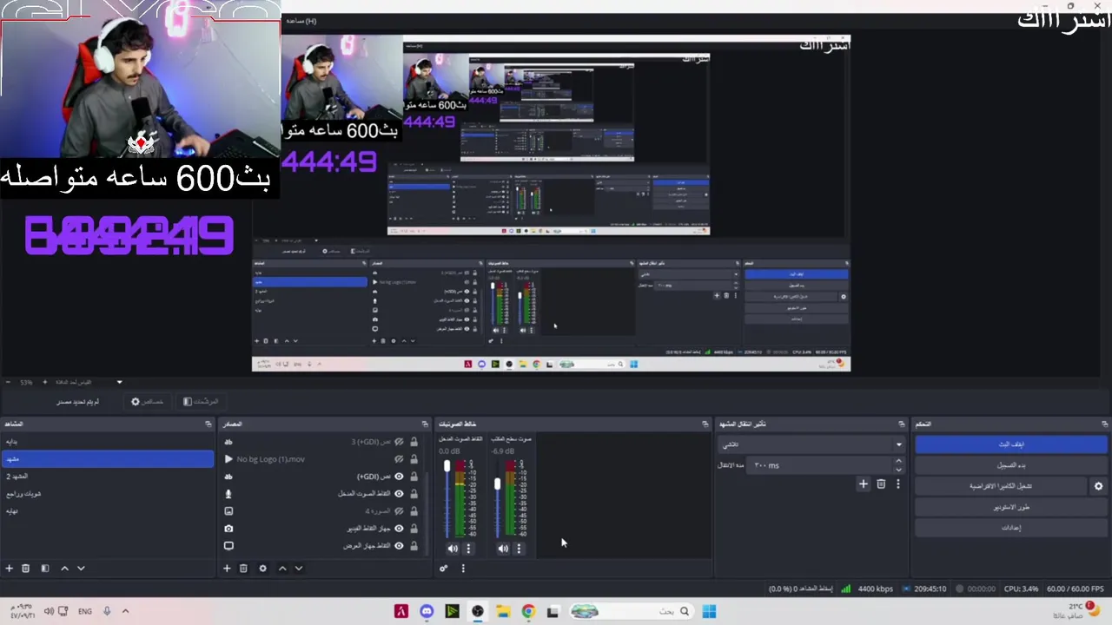Decrease transition duration stepper down
This screenshot has height=625, width=1112.
pyautogui.click(x=898, y=470)
